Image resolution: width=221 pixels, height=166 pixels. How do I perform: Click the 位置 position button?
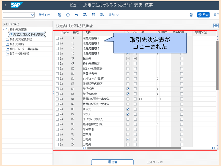(112, 162)
